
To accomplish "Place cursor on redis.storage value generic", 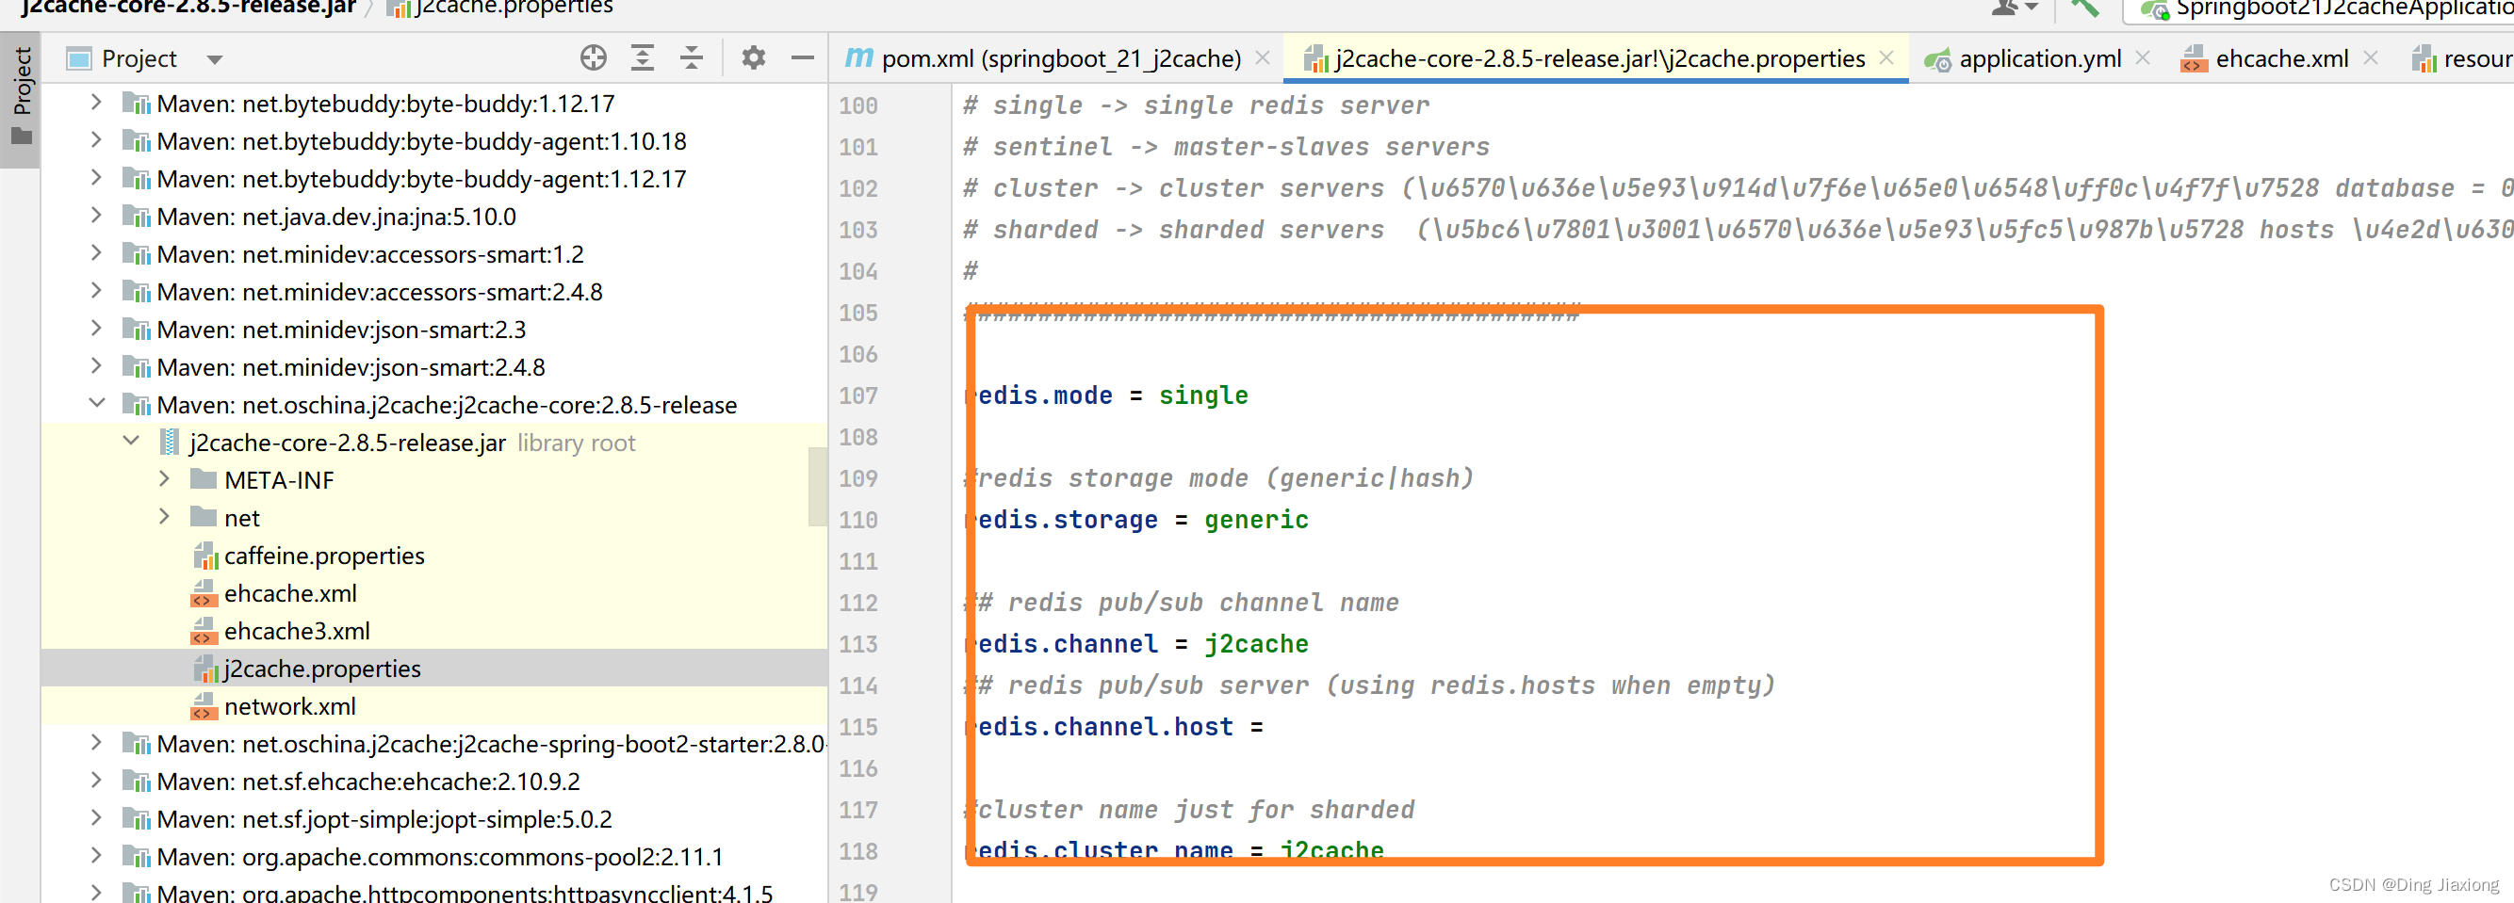I will (1256, 520).
